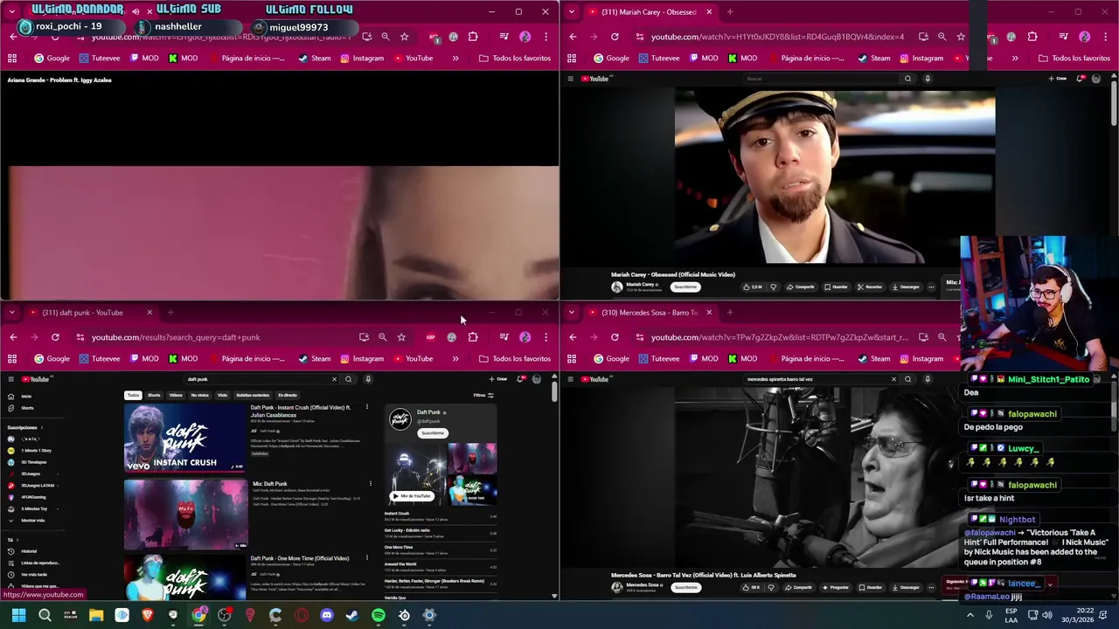Image resolution: width=1119 pixels, height=629 pixels.
Task: Select the Visto filter chip
Action: click(x=222, y=395)
